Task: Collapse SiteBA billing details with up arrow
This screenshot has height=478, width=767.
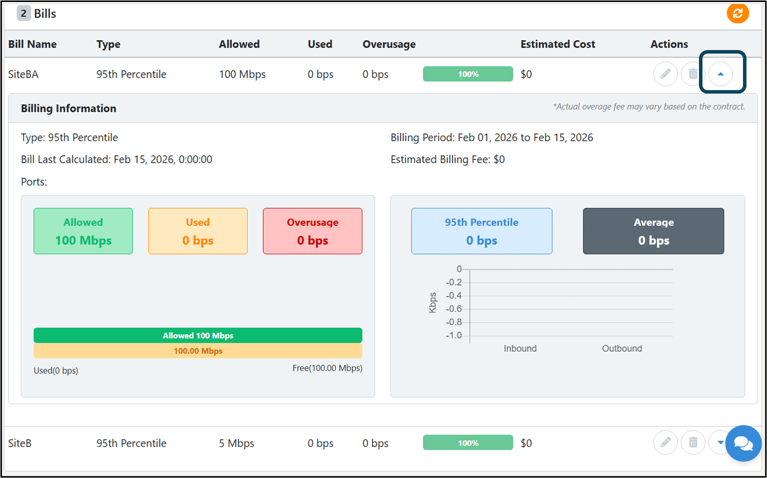Action: [x=720, y=74]
